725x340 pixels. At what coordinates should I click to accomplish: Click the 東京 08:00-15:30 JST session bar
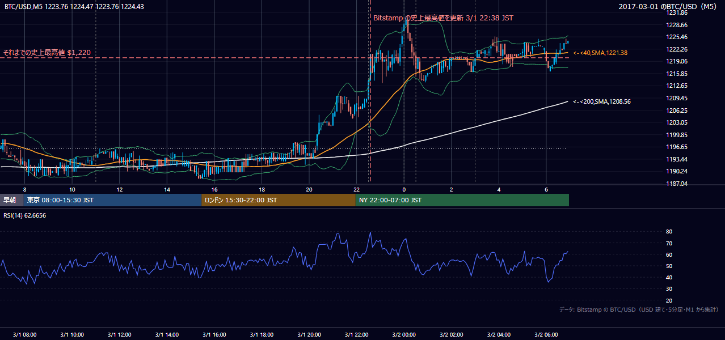(112, 200)
